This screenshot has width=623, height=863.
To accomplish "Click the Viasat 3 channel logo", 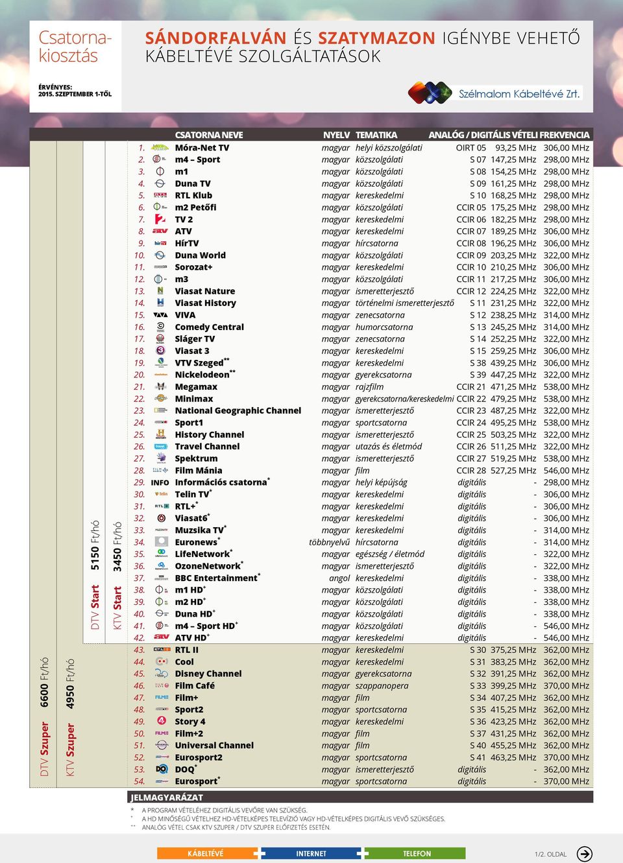I will pyautogui.click(x=160, y=351).
